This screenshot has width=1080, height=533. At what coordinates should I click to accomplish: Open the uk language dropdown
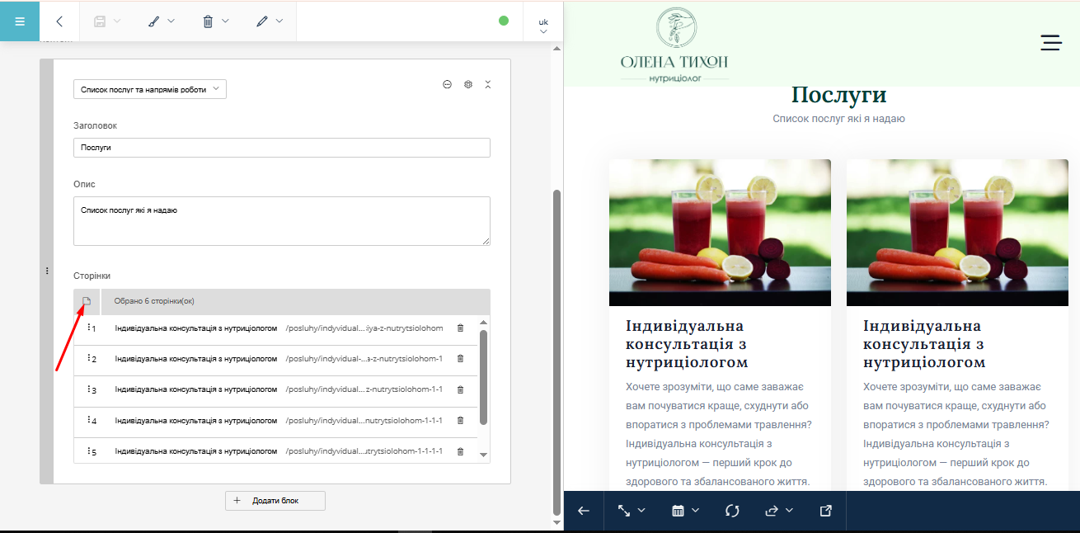[x=543, y=26]
